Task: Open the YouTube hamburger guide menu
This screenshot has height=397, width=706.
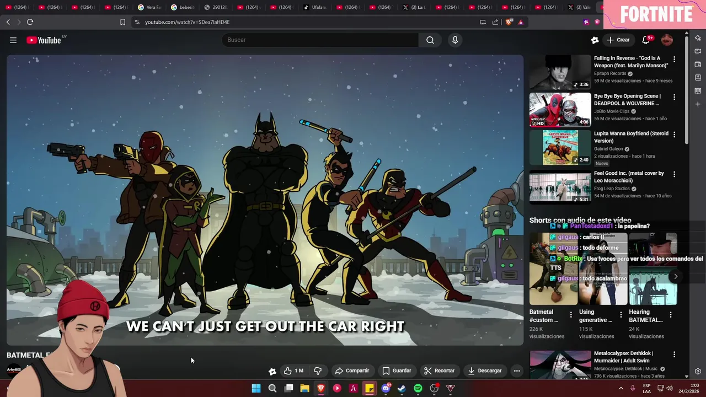Action: pos(13,40)
